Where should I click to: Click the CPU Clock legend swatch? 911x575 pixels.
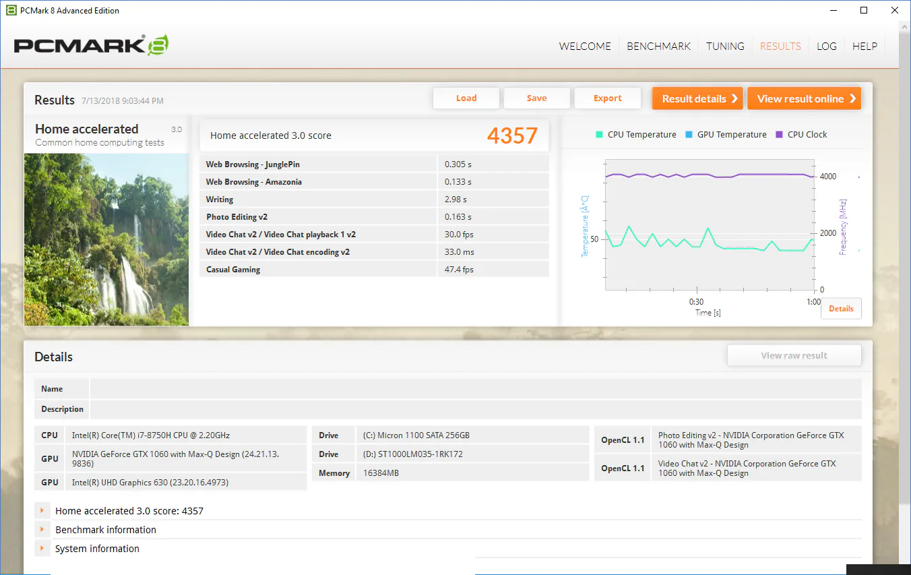(x=779, y=134)
